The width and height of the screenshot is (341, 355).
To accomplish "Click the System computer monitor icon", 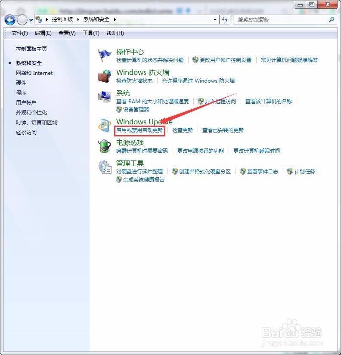I will (105, 97).
